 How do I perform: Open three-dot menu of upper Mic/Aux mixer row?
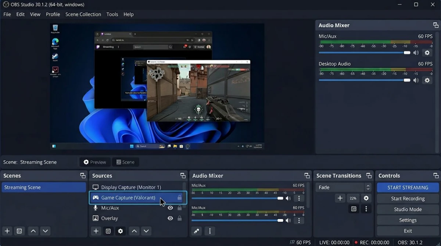pyautogui.click(x=299, y=198)
